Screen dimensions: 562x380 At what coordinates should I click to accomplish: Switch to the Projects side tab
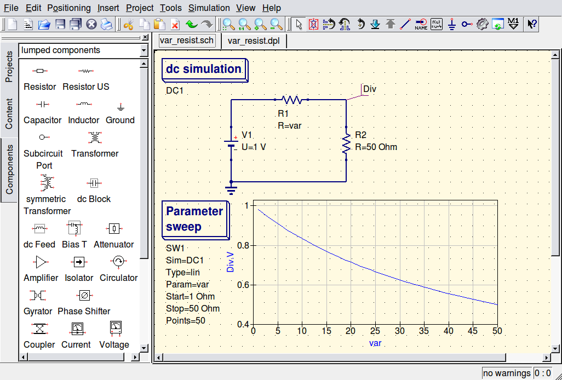pyautogui.click(x=9, y=67)
